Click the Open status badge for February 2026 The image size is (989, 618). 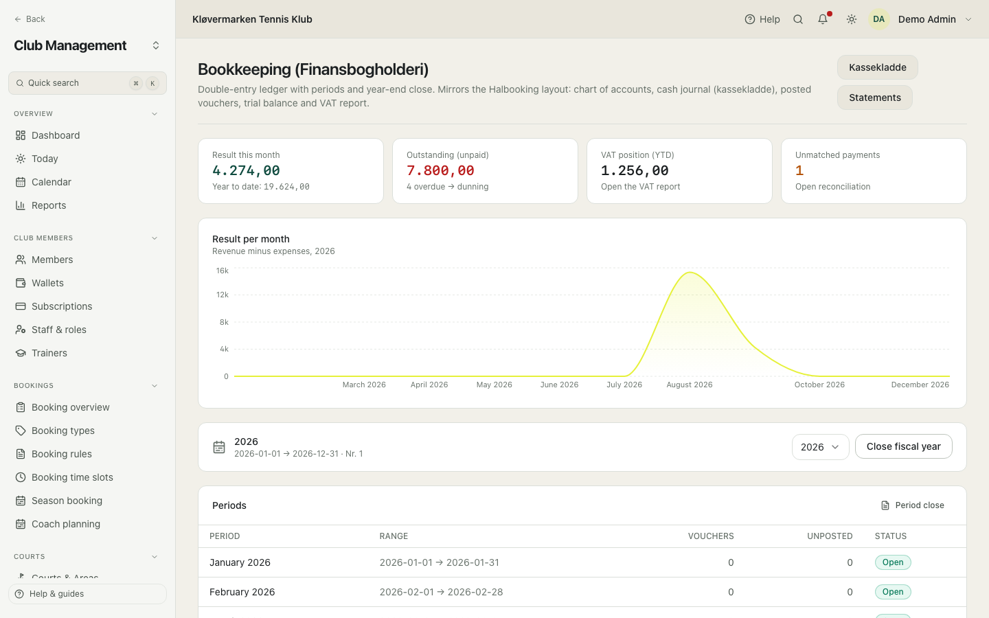893,592
